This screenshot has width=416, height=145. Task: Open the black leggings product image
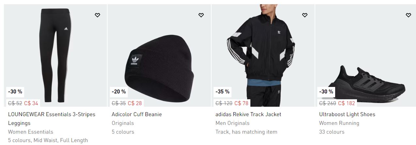tap(55, 55)
